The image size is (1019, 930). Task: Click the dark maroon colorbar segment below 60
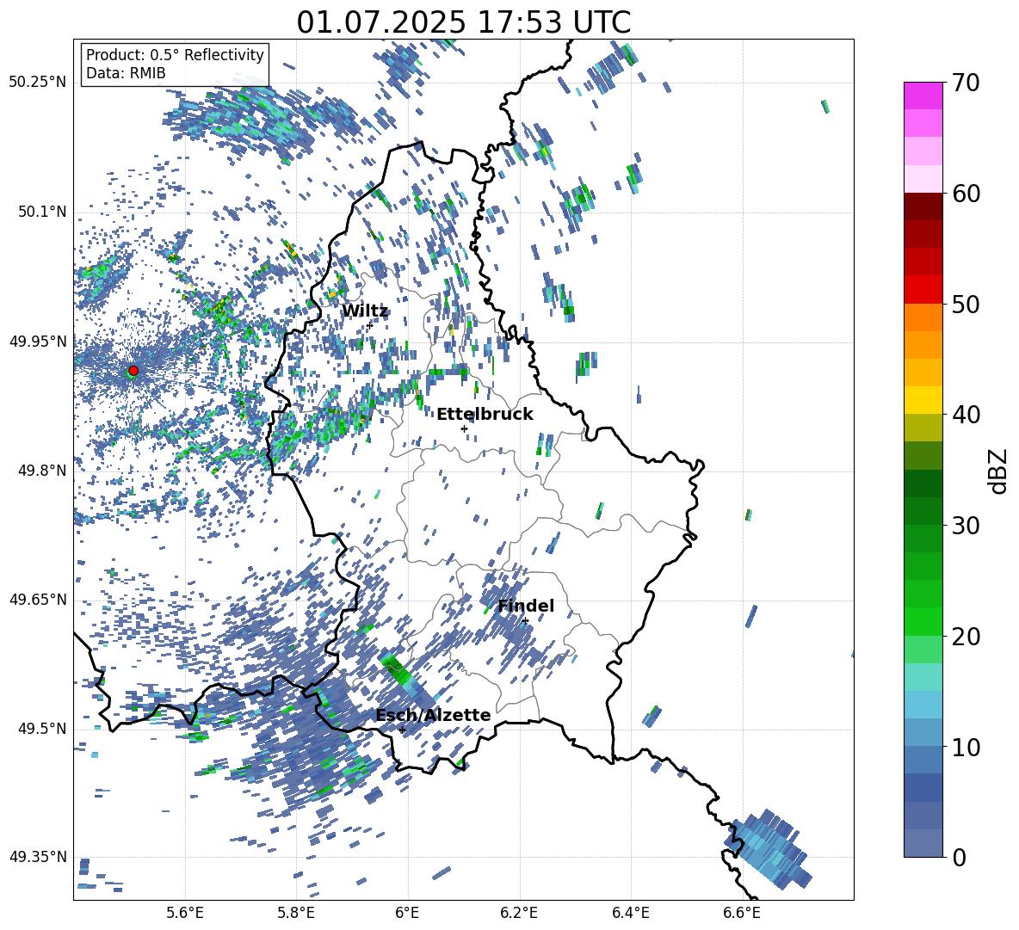[x=923, y=206]
